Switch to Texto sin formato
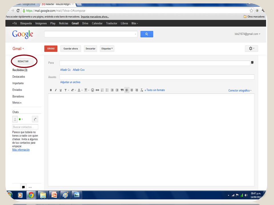 click(x=155, y=90)
